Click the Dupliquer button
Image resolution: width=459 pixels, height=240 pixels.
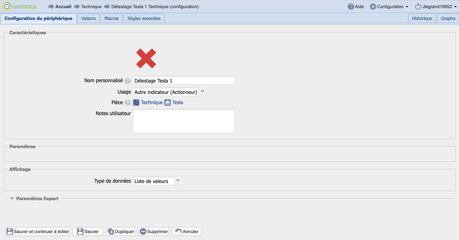pyautogui.click(x=121, y=231)
